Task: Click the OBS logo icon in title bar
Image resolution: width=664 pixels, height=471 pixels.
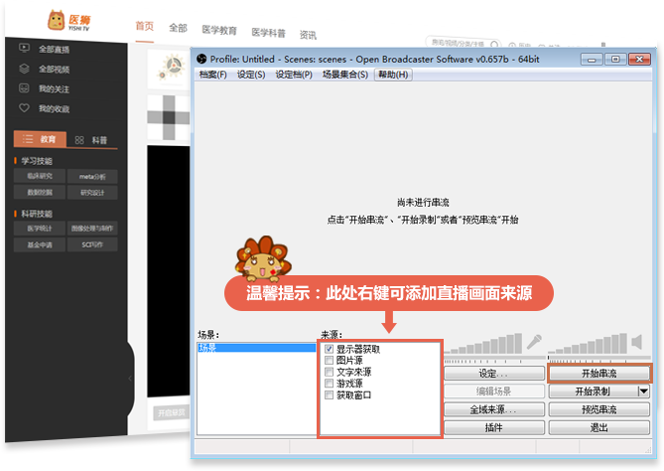Action: click(201, 59)
